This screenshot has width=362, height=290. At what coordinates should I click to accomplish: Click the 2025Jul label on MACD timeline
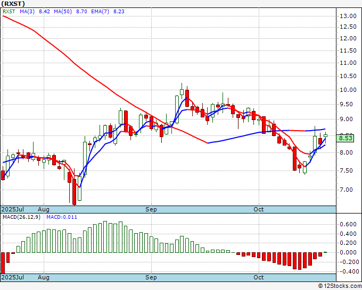[x=13, y=277]
